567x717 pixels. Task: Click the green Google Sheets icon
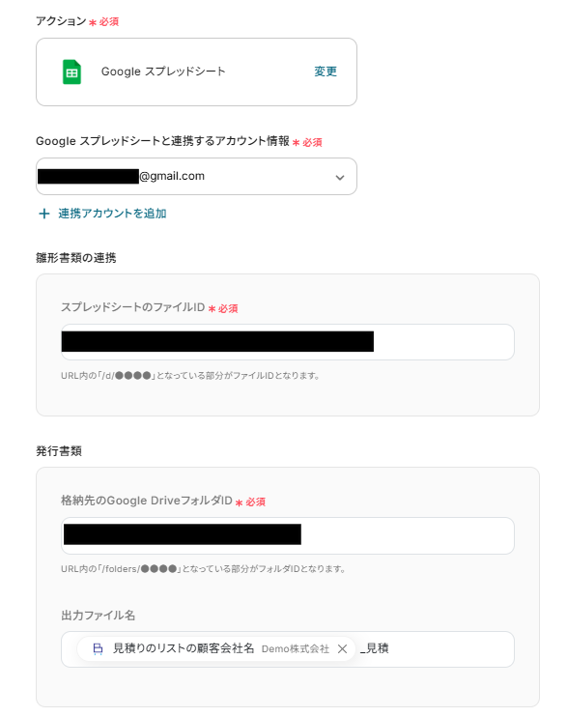tap(71, 72)
